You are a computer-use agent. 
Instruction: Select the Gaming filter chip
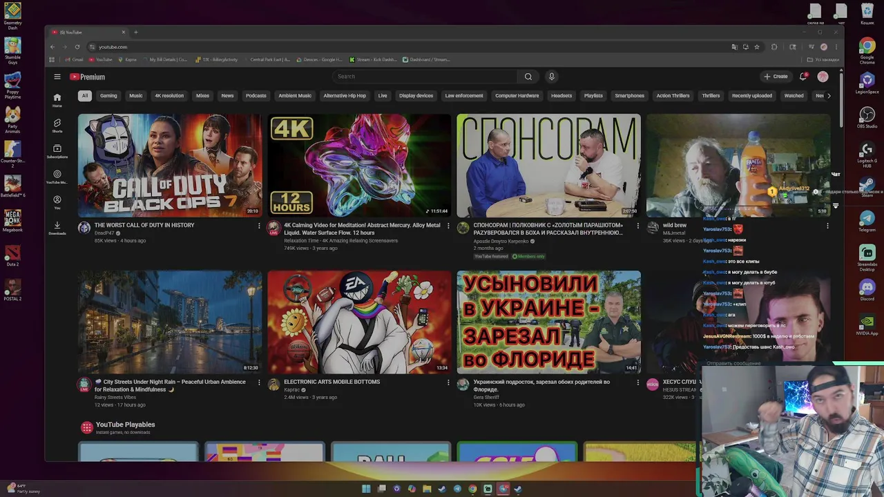(x=108, y=96)
